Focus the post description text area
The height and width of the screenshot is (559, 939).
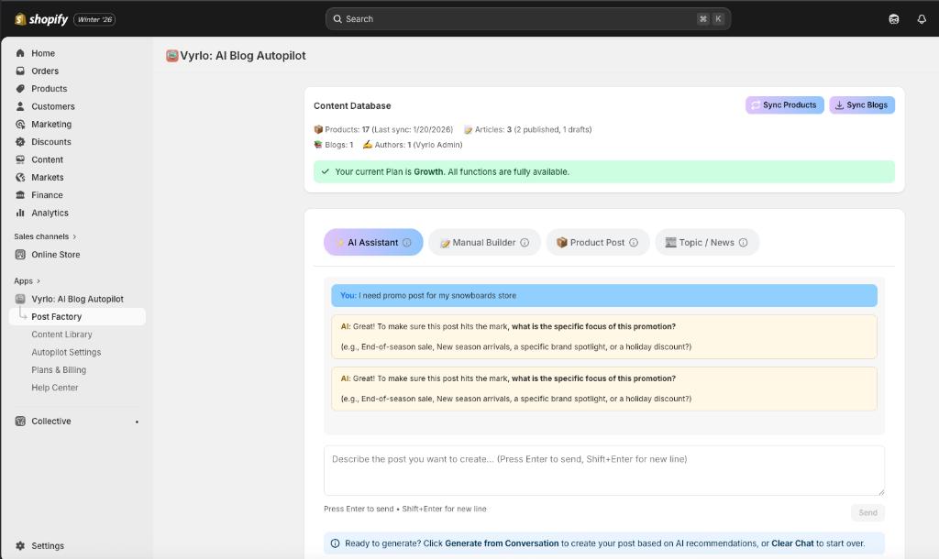[x=603, y=471]
